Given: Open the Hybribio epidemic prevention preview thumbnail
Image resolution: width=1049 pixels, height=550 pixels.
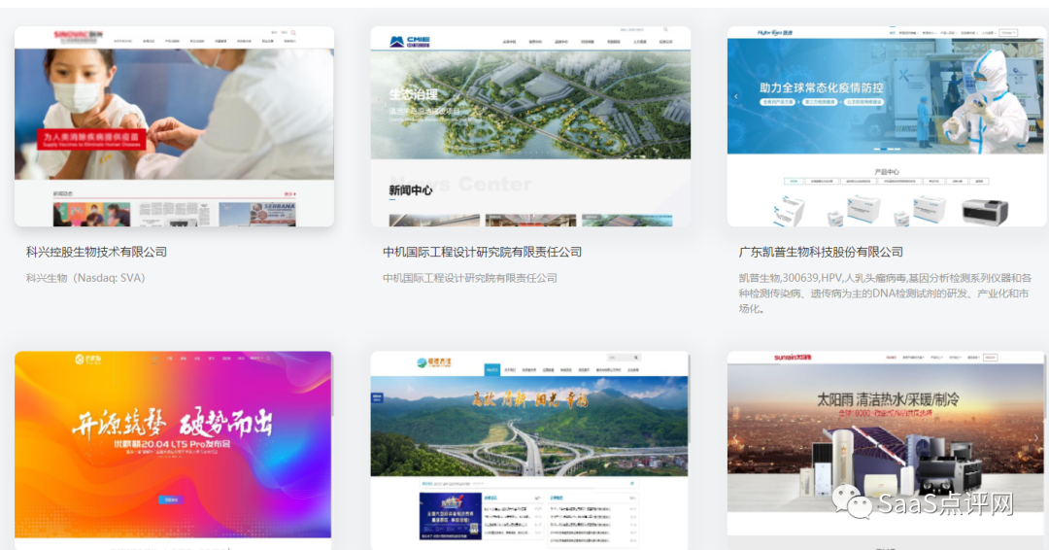Looking at the screenshot, I should tap(885, 126).
